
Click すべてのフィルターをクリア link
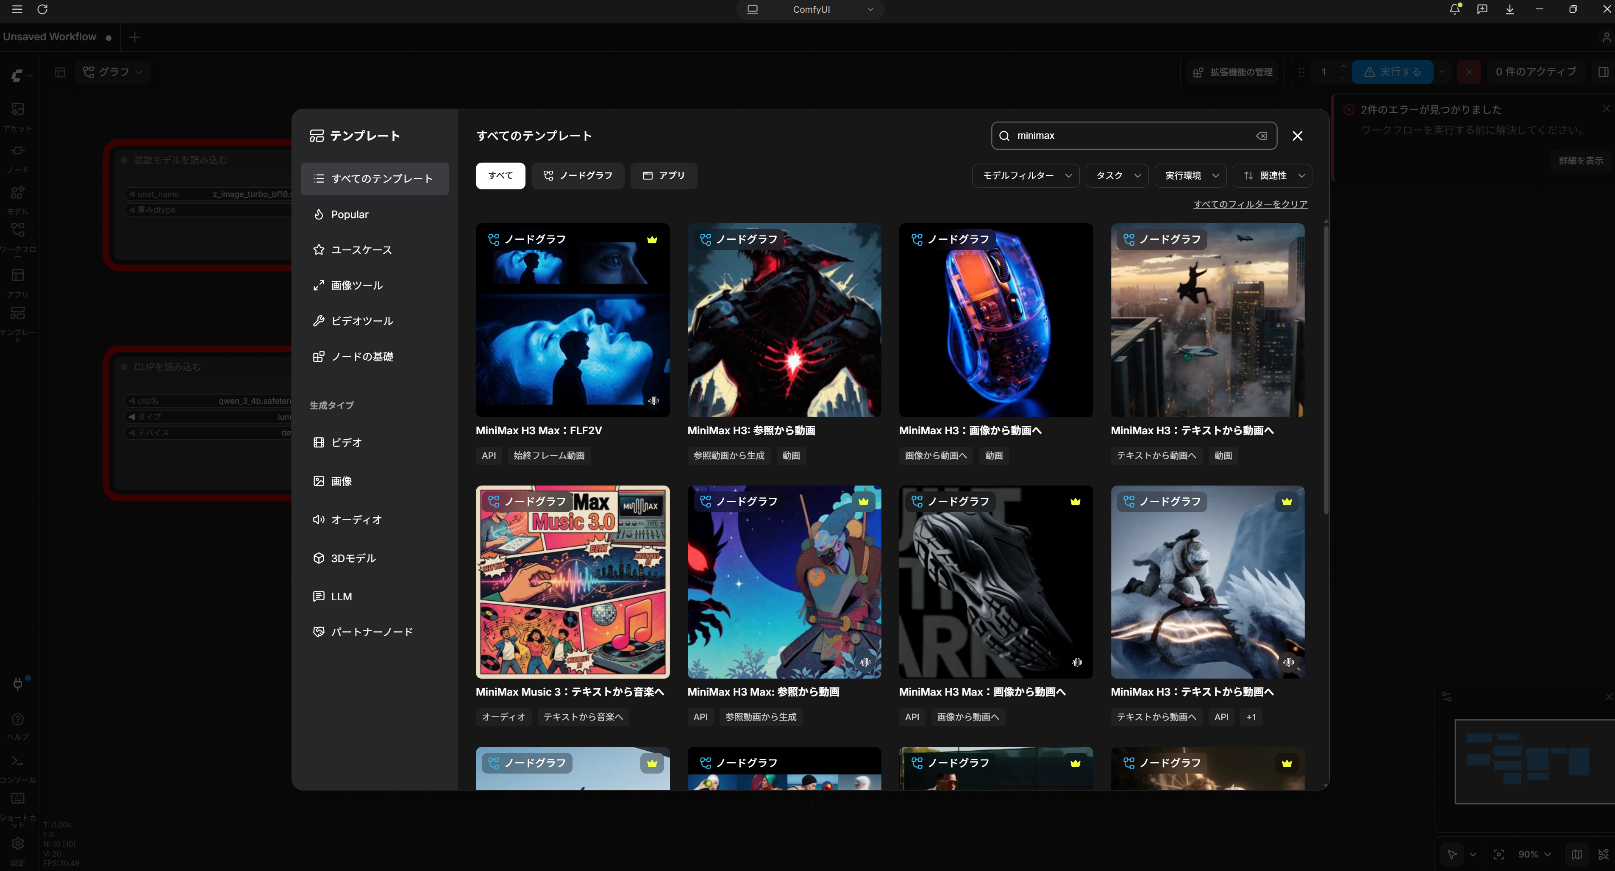[x=1250, y=204]
